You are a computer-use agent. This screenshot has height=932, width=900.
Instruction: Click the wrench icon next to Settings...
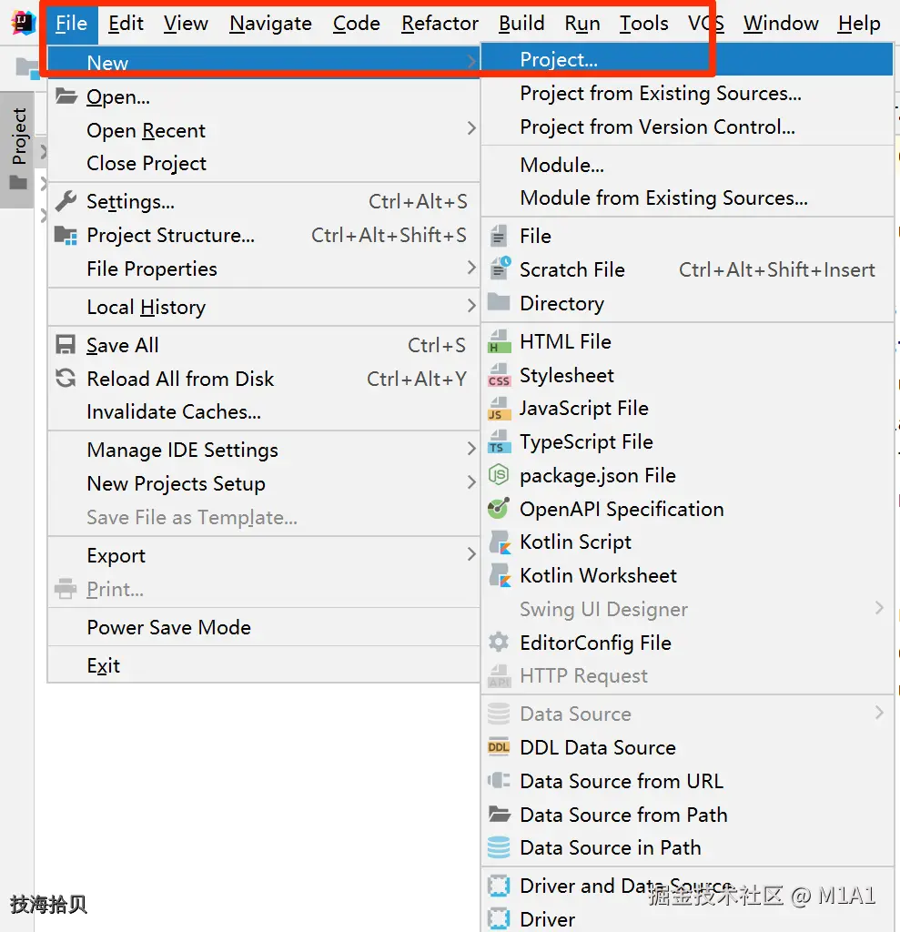tap(66, 201)
